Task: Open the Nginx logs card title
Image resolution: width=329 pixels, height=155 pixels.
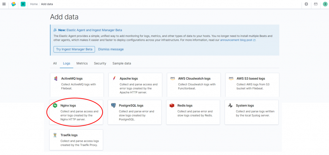Action: [68, 106]
